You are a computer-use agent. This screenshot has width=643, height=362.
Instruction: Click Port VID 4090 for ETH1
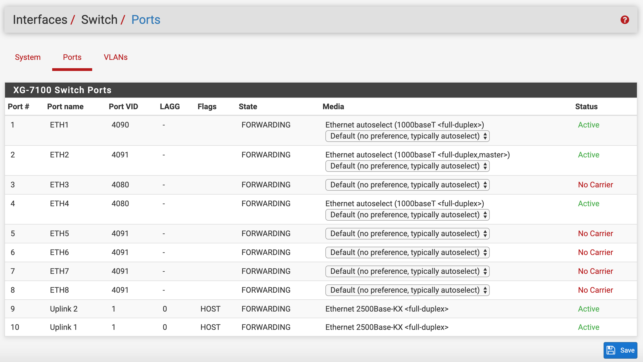click(120, 125)
